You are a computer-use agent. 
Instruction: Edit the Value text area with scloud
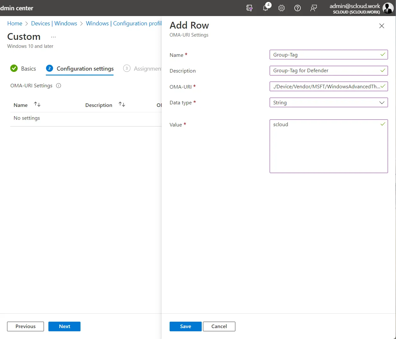[x=329, y=146]
